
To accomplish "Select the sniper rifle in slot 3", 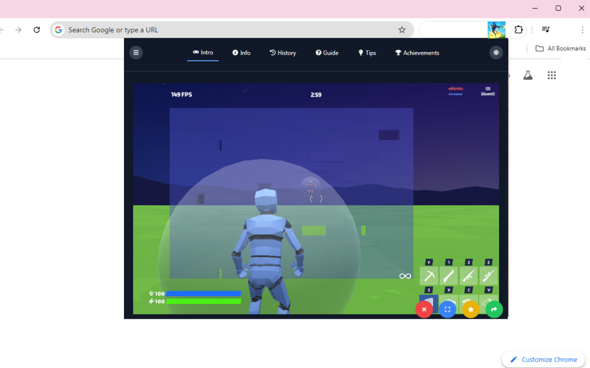I will click(x=488, y=276).
